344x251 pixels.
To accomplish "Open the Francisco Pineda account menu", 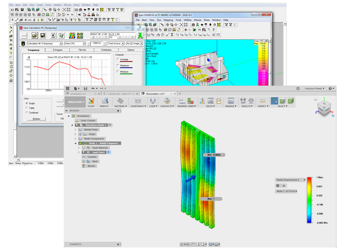I will pos(314,88).
